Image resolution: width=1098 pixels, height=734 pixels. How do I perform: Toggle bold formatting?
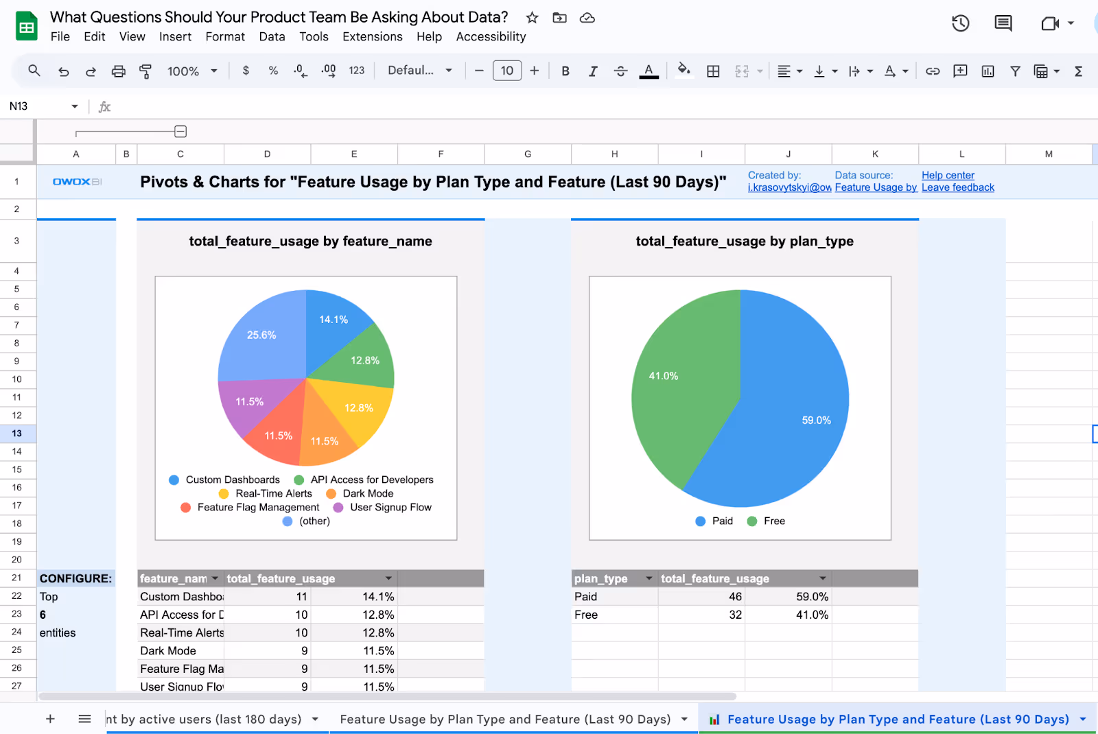(x=565, y=71)
